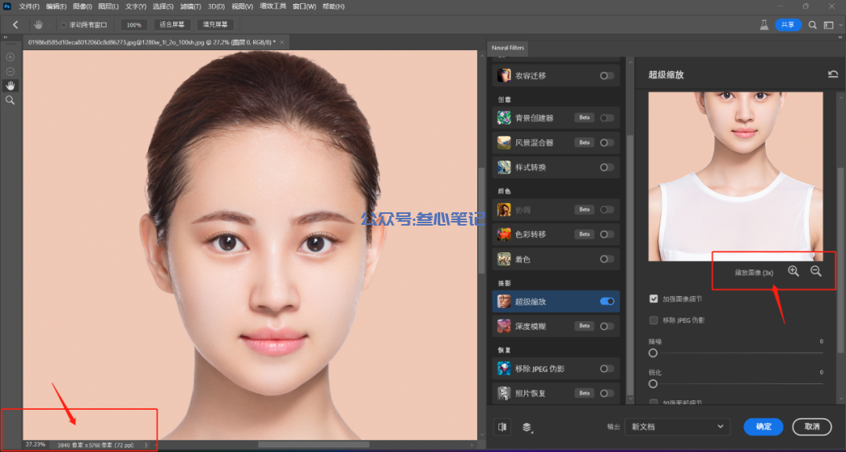Uncheck 加强图像细节 checkbox

tap(653, 298)
